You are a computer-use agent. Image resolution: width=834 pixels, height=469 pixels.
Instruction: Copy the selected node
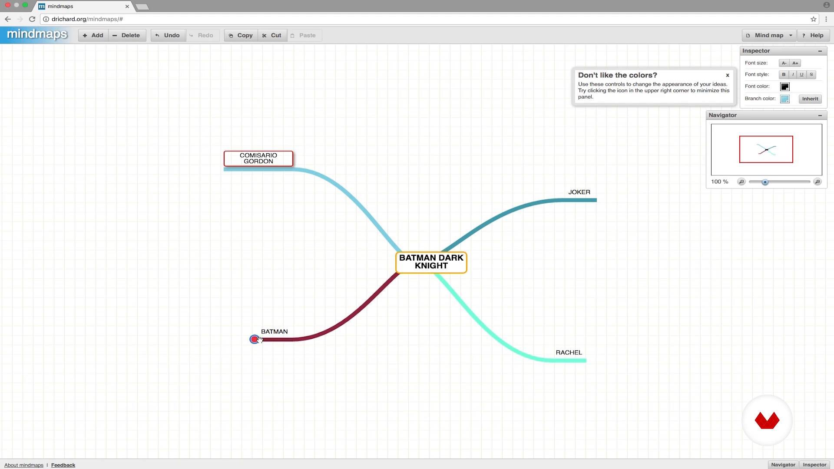[241, 35]
